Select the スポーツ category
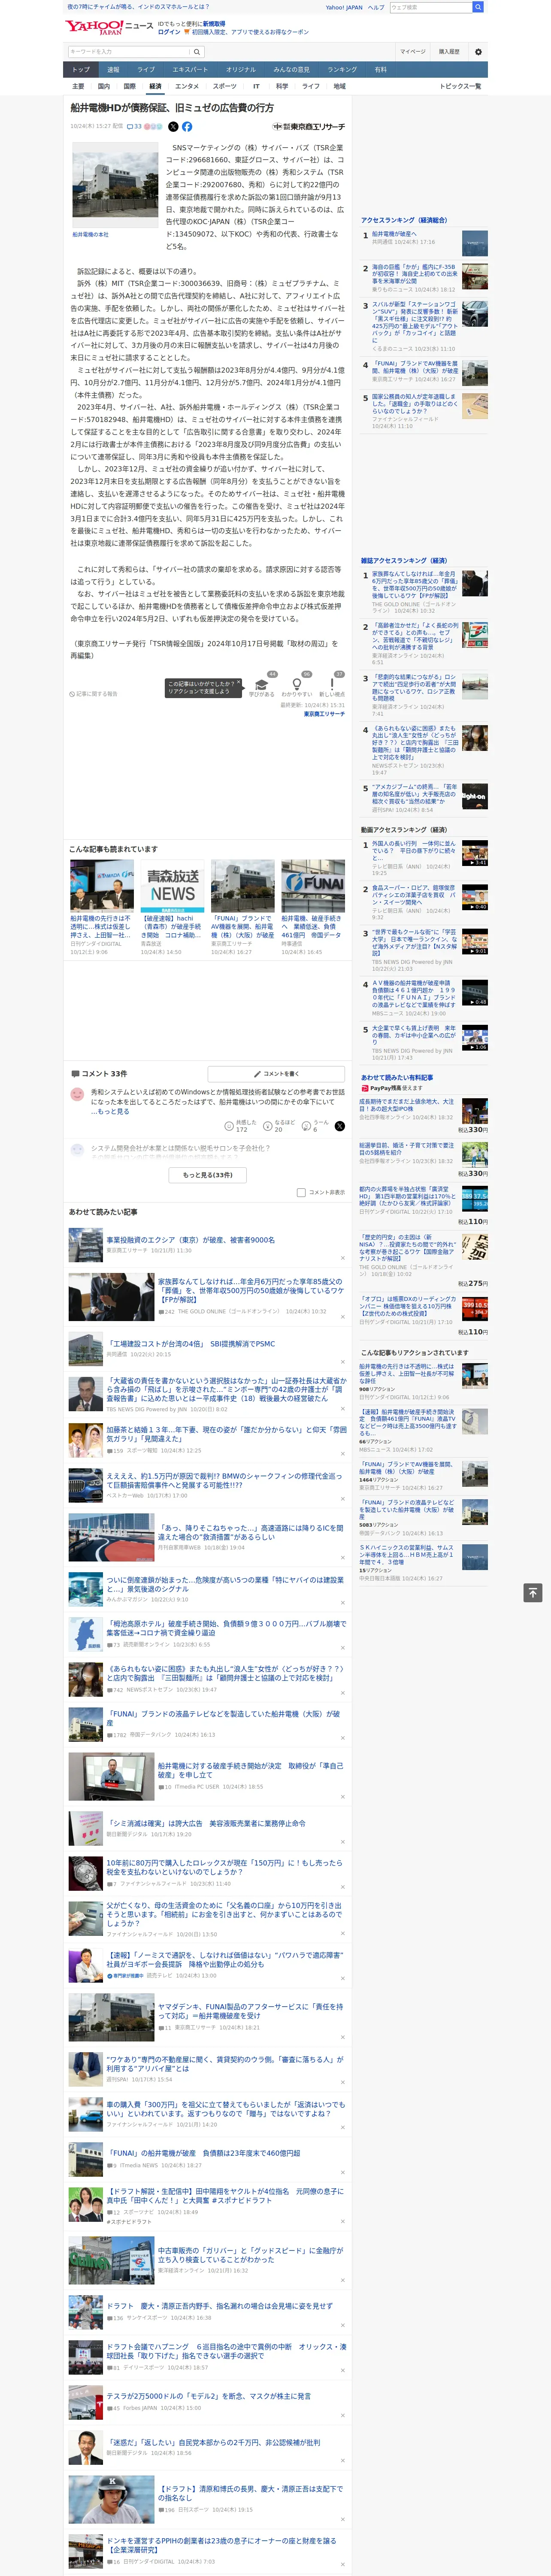551x2576 pixels. (x=225, y=86)
